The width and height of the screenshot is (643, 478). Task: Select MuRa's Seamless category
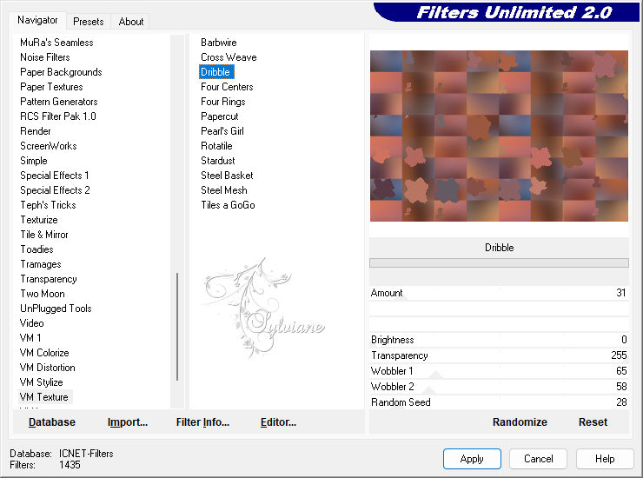(x=56, y=43)
